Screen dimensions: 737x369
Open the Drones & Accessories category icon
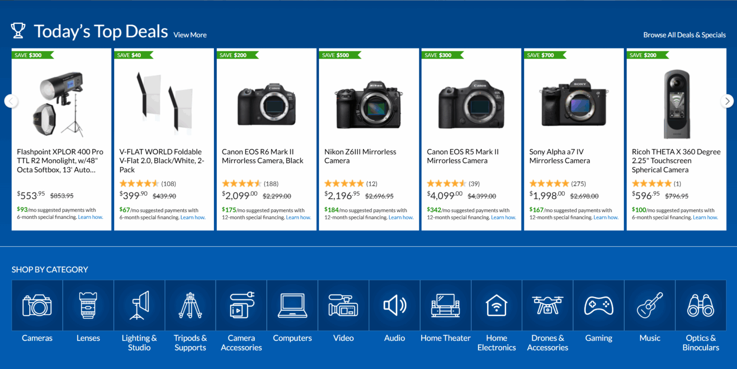tap(547, 306)
